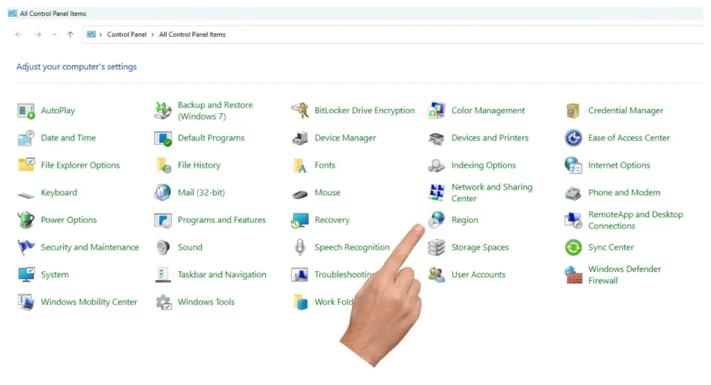Viewport: 711px width, 385px height.
Task: Open the Sound speaker icon
Action: 162,248
